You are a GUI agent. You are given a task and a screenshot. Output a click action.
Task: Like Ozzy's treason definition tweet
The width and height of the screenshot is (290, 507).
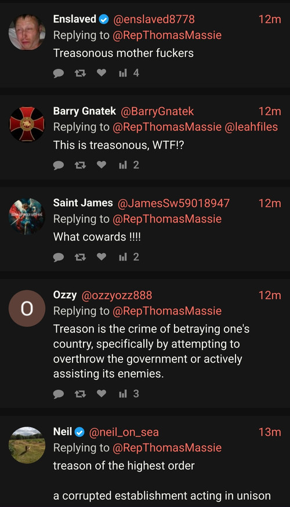(101, 393)
